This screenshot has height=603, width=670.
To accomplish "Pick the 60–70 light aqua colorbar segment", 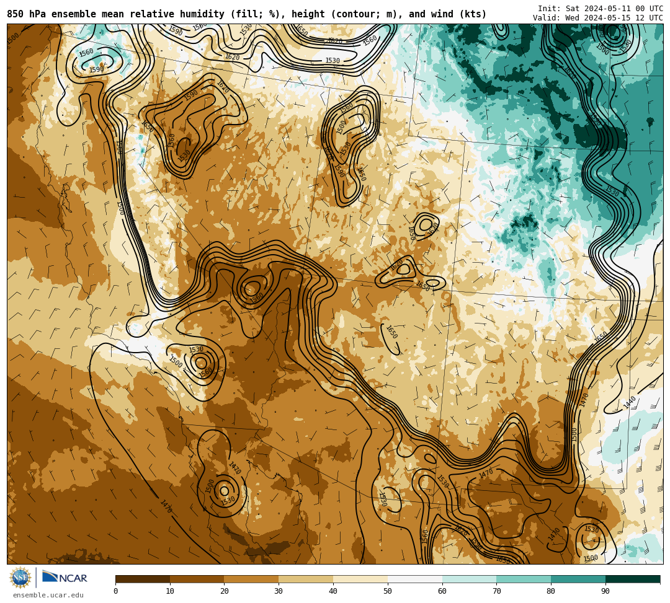I will [469, 579].
